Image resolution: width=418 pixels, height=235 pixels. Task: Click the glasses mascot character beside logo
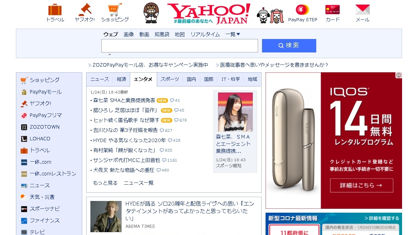[151, 13]
